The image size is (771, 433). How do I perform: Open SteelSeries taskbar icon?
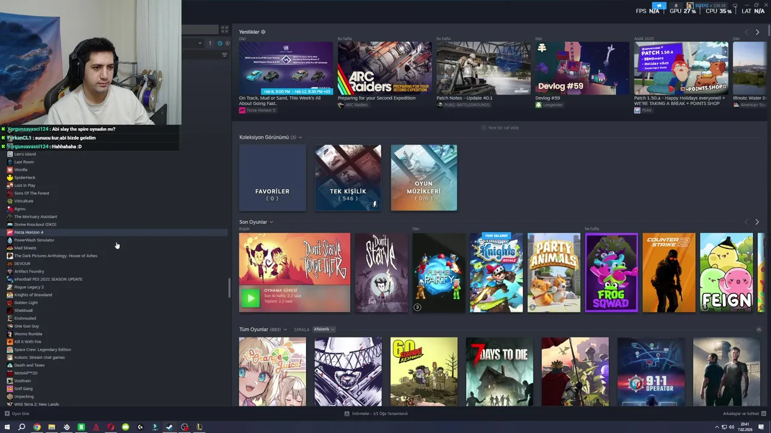(66, 427)
